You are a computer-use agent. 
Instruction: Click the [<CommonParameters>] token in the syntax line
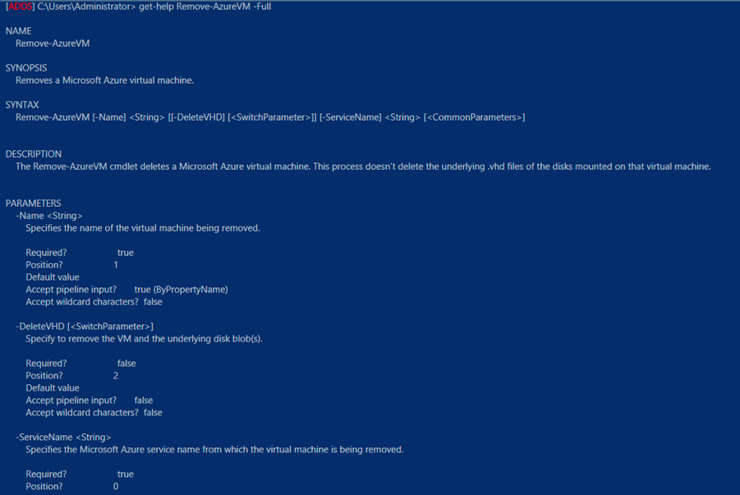point(474,117)
